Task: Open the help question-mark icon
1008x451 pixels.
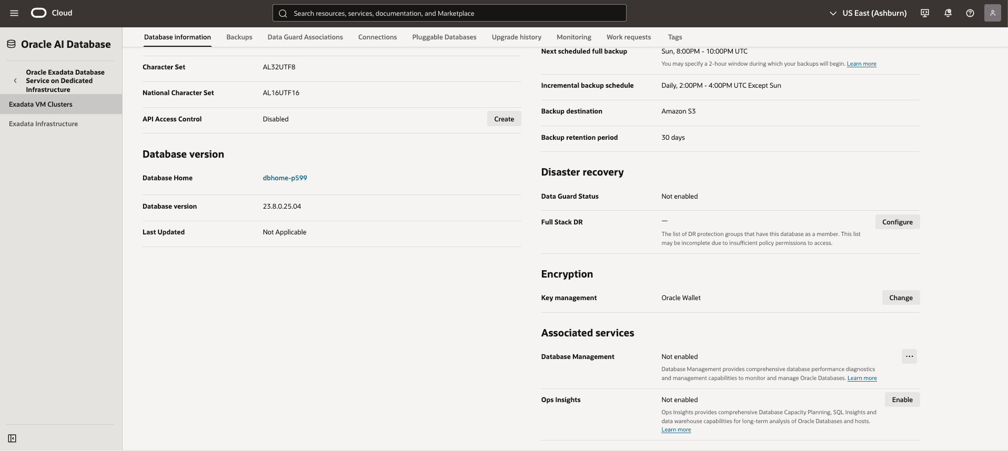Action: (x=970, y=13)
